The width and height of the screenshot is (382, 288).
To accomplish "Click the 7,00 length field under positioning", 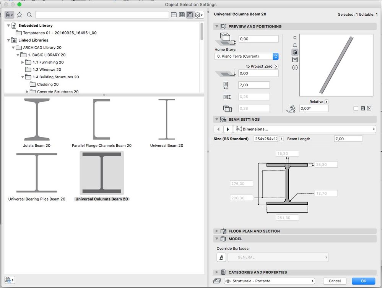I will (x=254, y=85).
